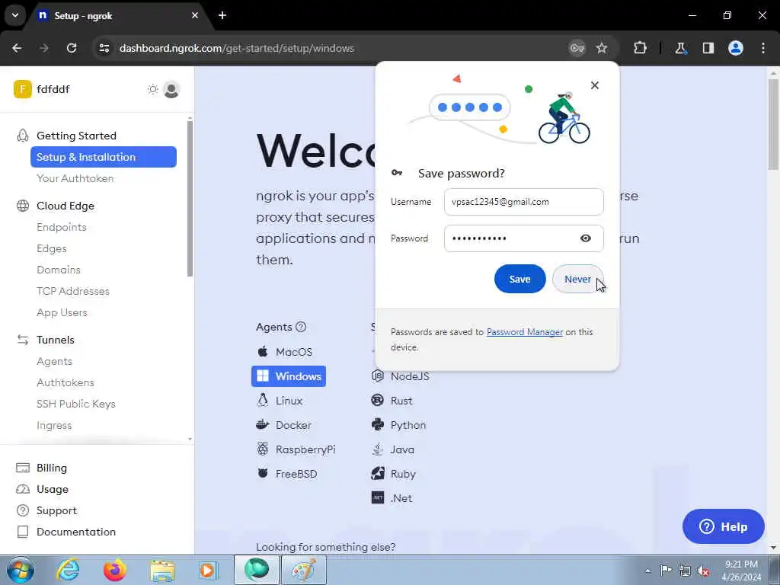Choose FreeBSD agent
This screenshot has height=585, width=780.
287,474
